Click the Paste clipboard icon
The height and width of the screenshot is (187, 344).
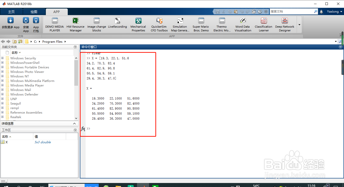click(236, 12)
